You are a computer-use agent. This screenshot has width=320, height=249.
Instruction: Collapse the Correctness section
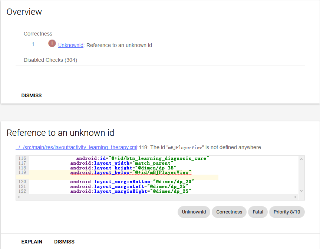tap(38, 34)
